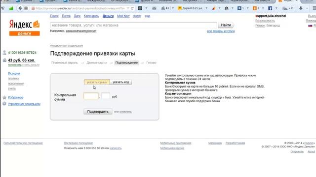Expand the dropdown next to the open envelope icon
Image resolution: width=316 pixels, height=177 pixels.
coord(233,8)
